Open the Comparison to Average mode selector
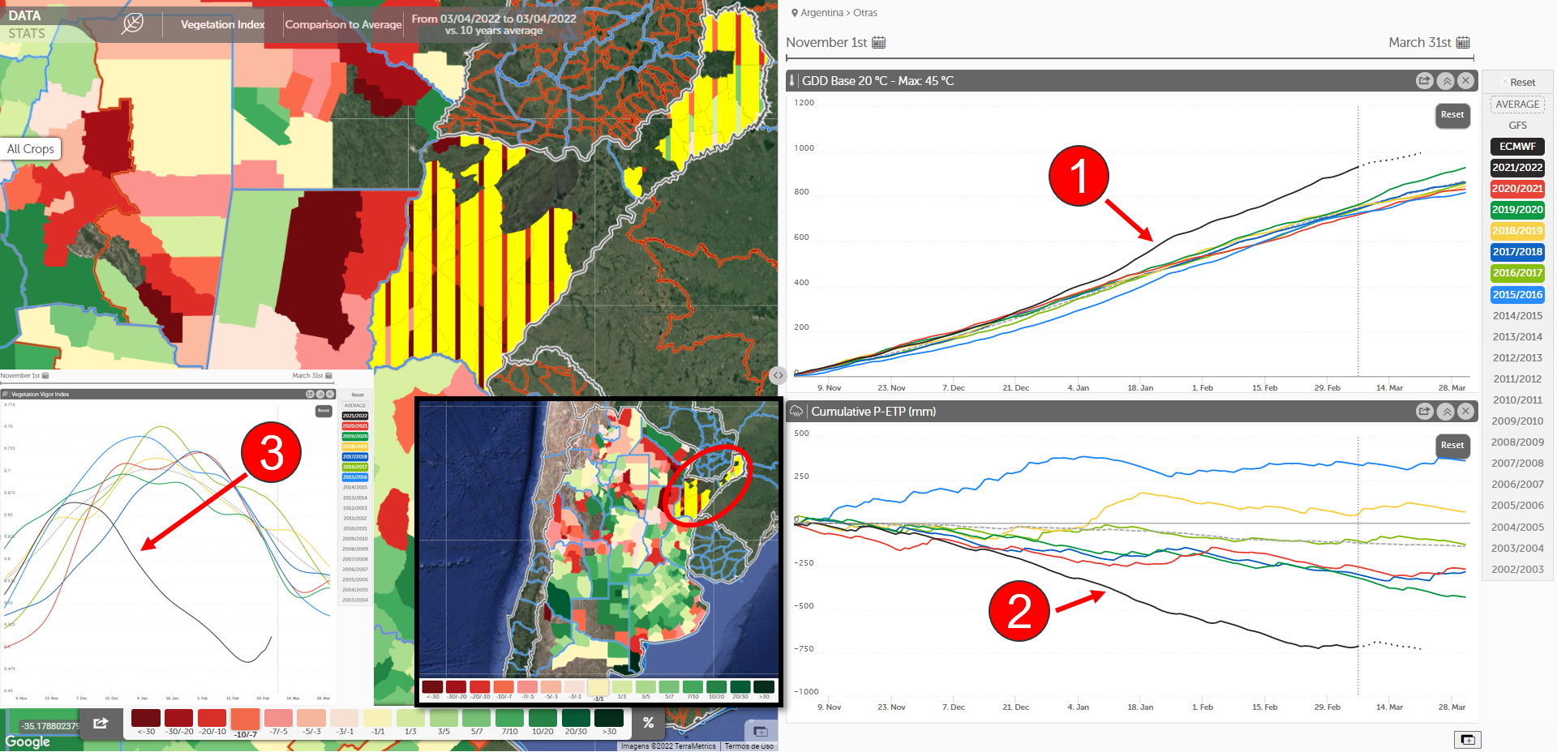 click(x=343, y=24)
